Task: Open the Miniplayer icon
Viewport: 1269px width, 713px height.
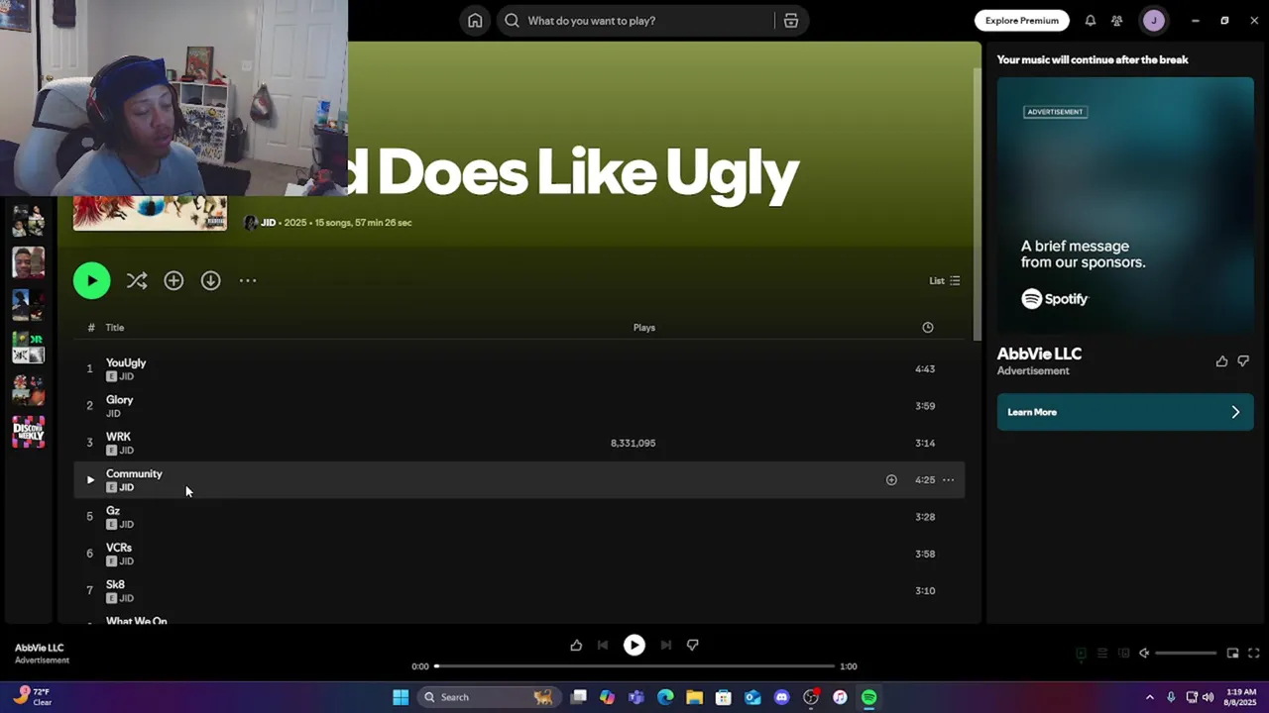Action: point(1232,654)
